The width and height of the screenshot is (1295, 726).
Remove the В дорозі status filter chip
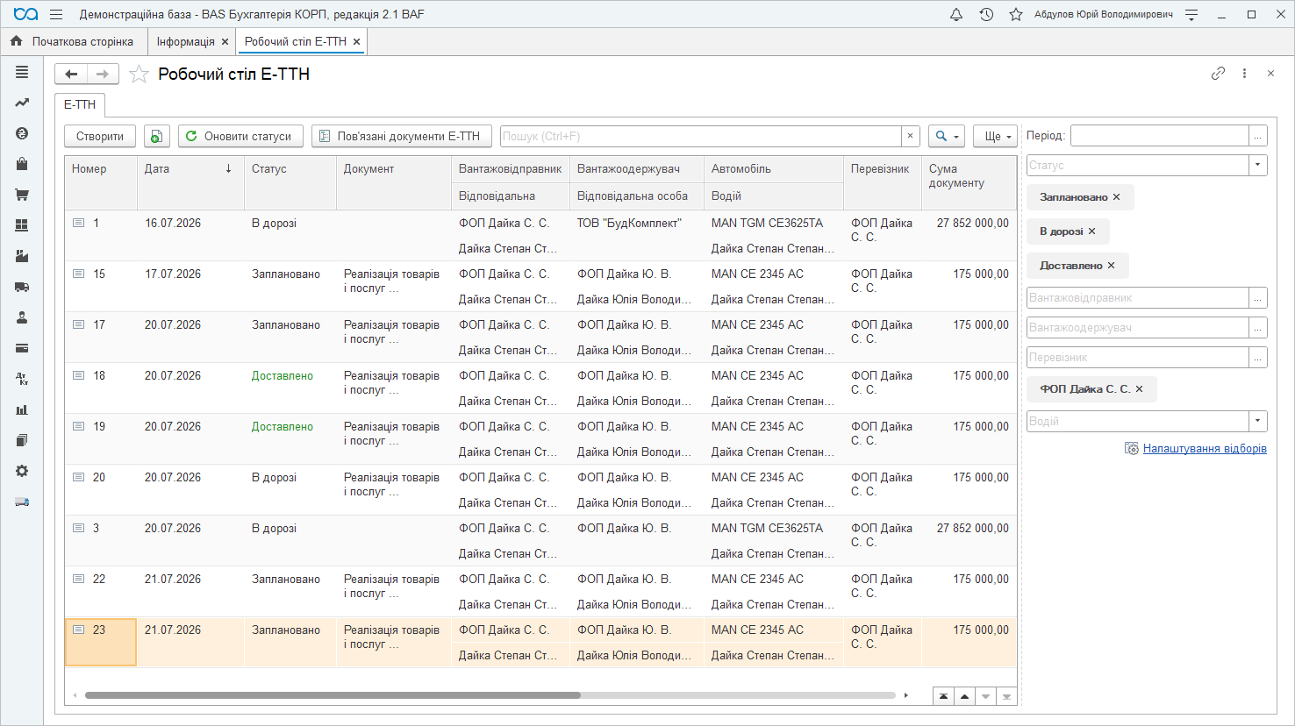[x=1091, y=231]
